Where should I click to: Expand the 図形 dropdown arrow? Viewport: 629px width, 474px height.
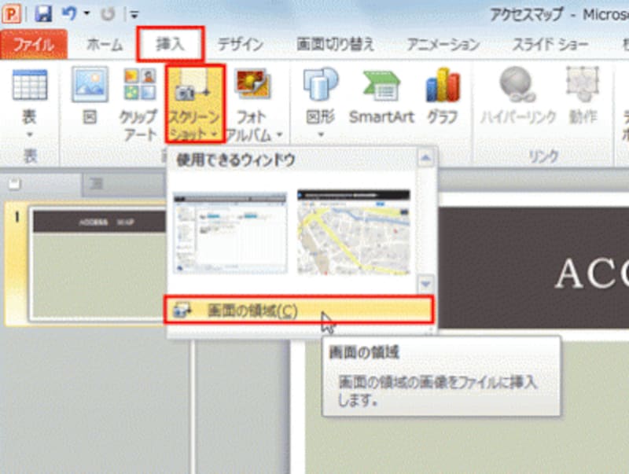click(x=321, y=134)
